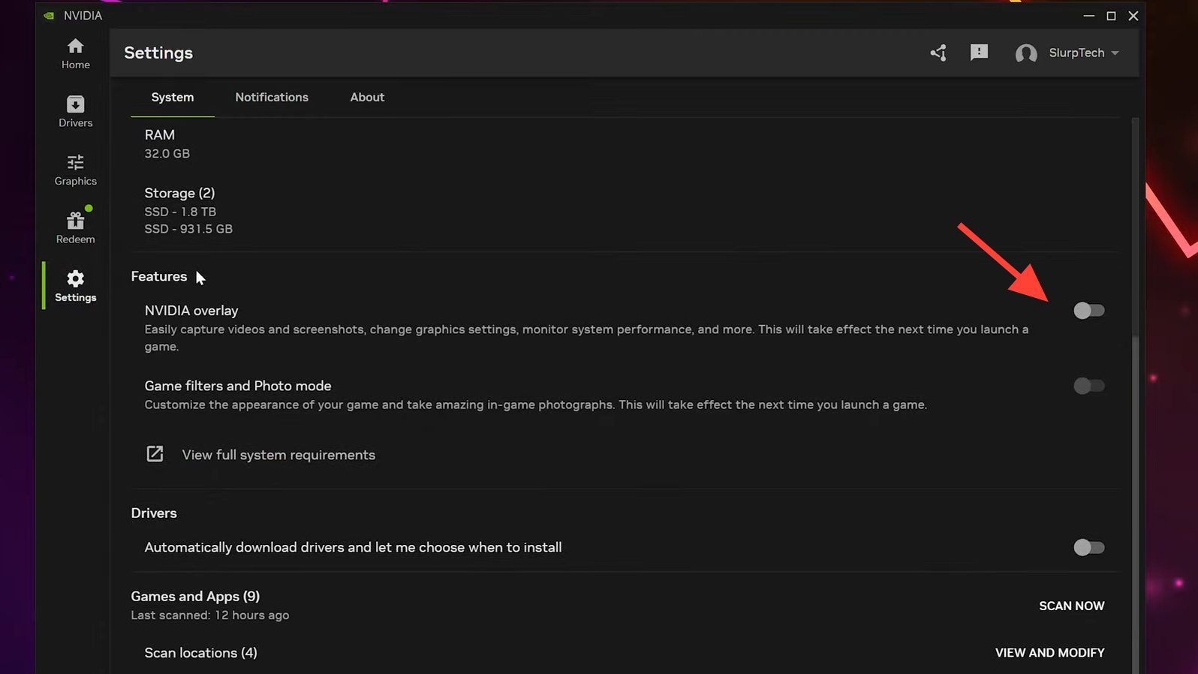Click the Storage (2) label
The height and width of the screenshot is (674, 1198).
click(179, 193)
